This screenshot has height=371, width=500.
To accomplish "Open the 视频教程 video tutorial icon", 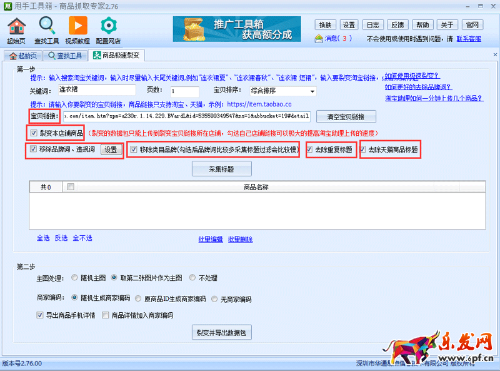I will pyautogui.click(x=78, y=26).
